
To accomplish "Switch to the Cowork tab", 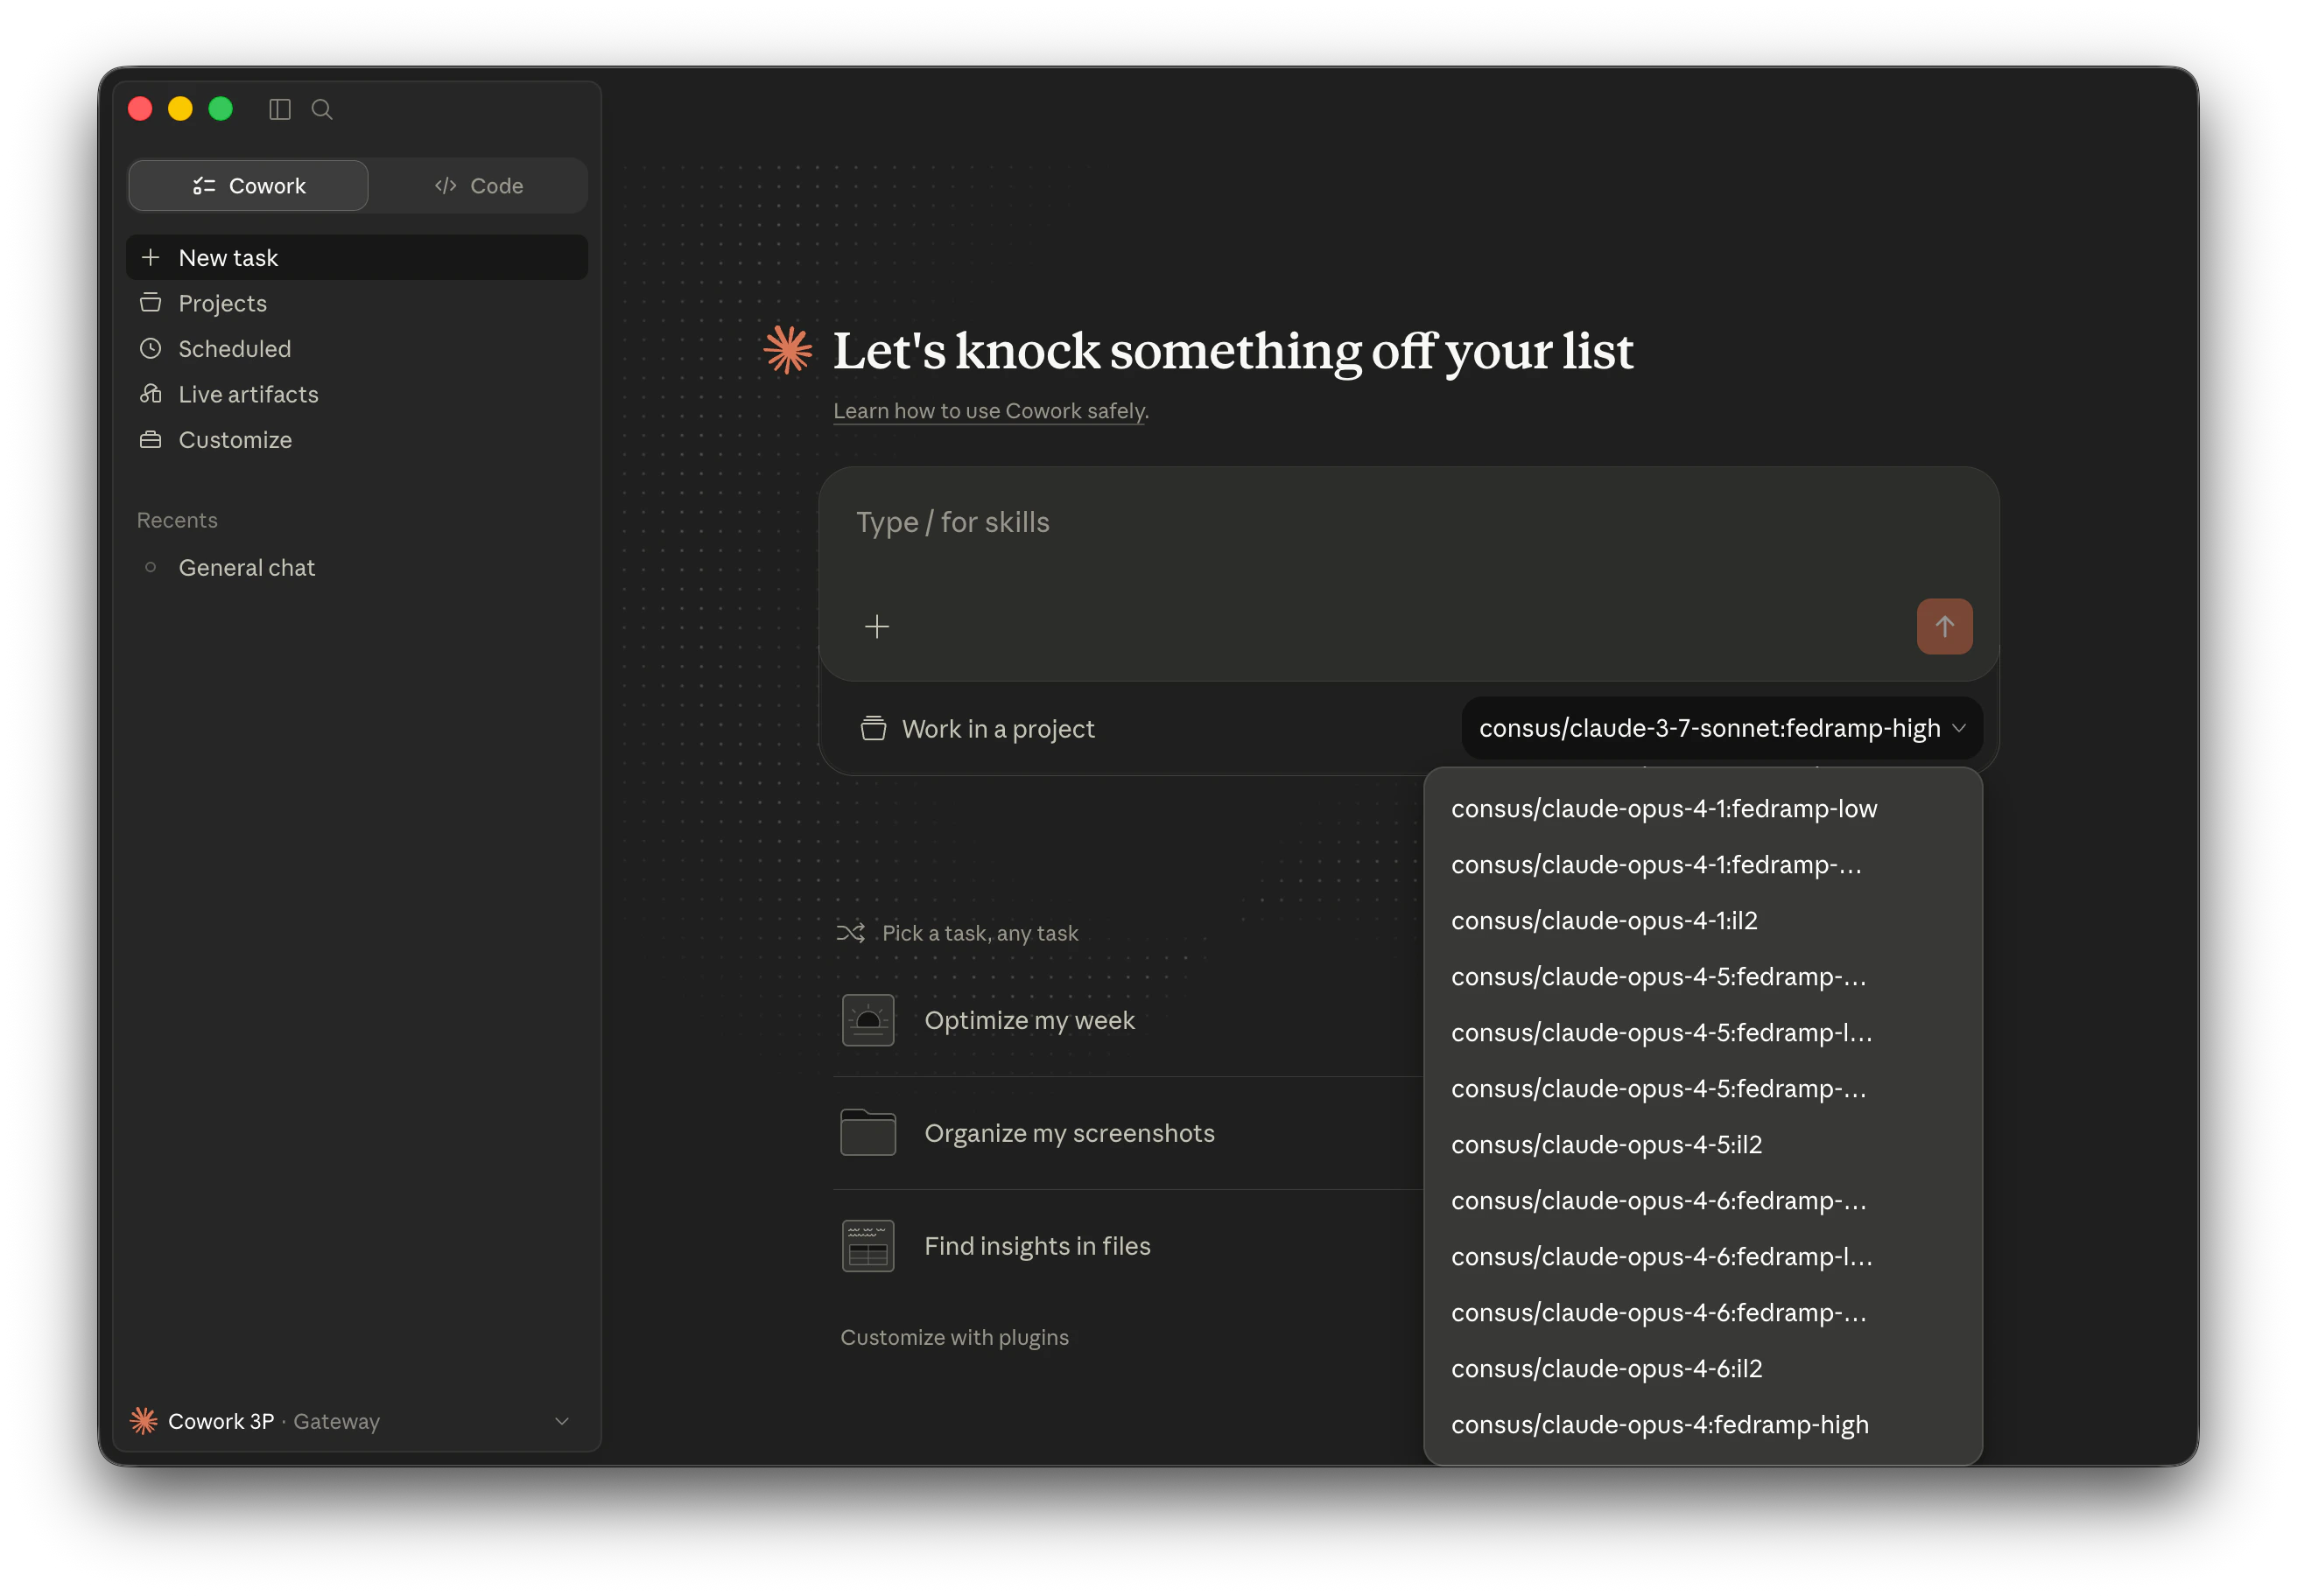I will pos(248,186).
